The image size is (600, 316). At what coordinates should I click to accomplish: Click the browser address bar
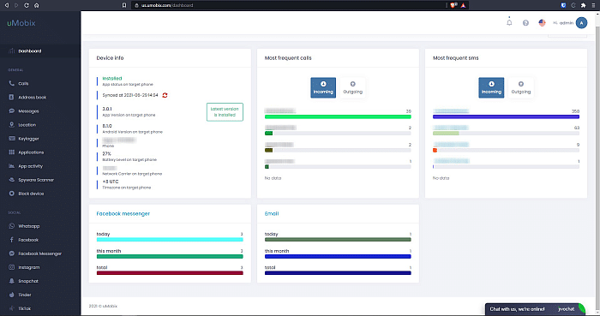(x=290, y=5)
